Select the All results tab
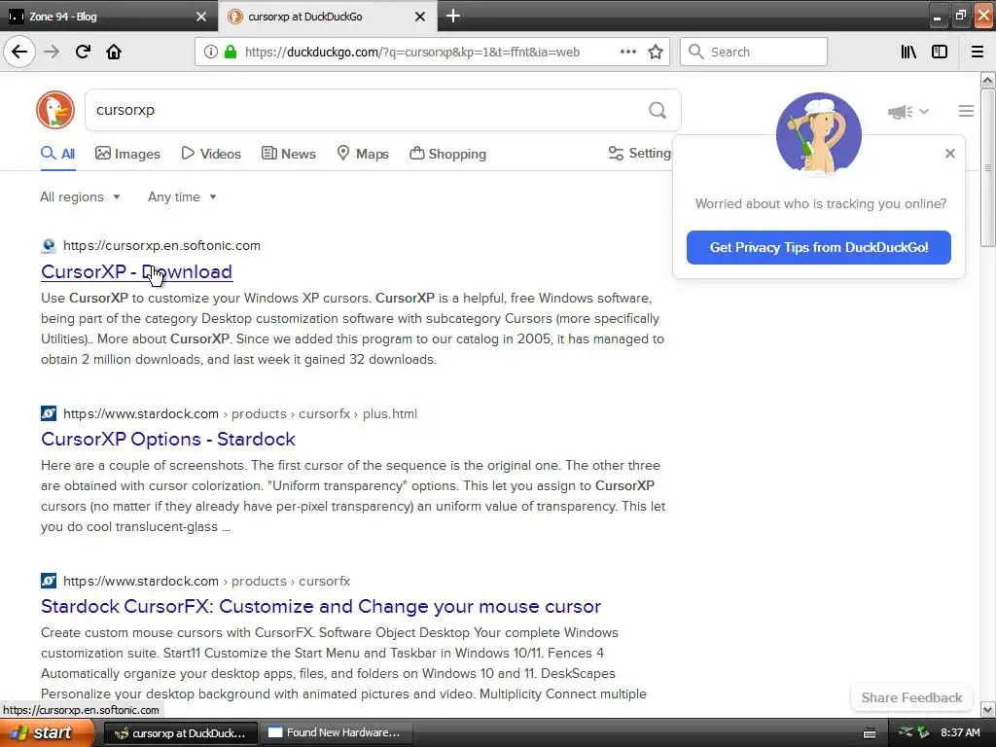Viewport: 996px width, 747px height. click(57, 154)
